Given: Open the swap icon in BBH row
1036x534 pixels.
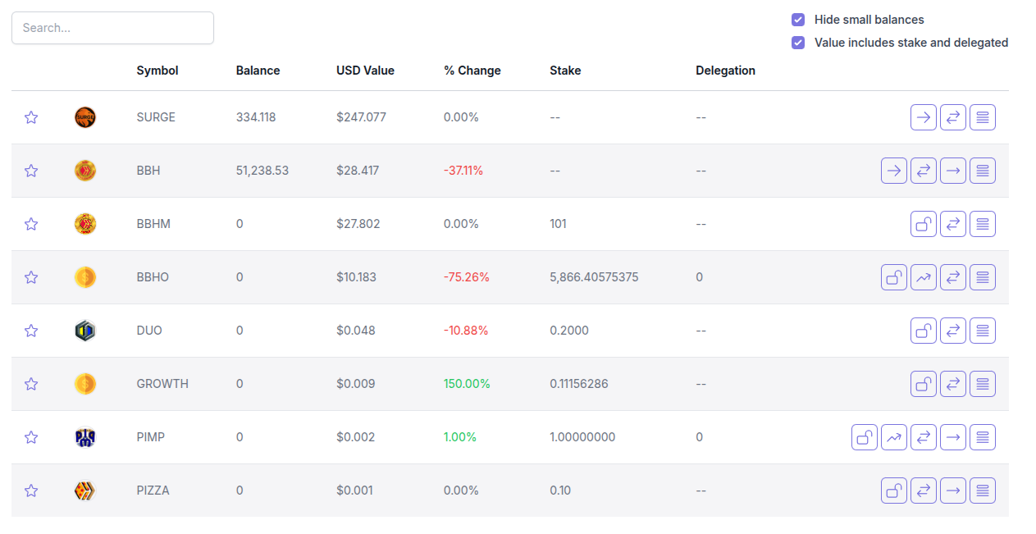Looking at the screenshot, I should tap(924, 171).
